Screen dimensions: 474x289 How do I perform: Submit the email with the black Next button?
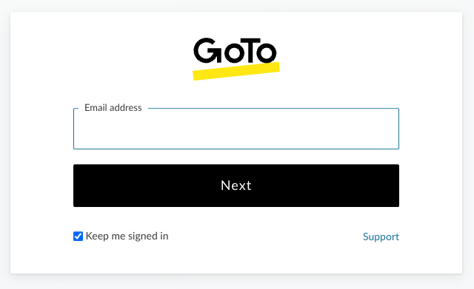[236, 186]
